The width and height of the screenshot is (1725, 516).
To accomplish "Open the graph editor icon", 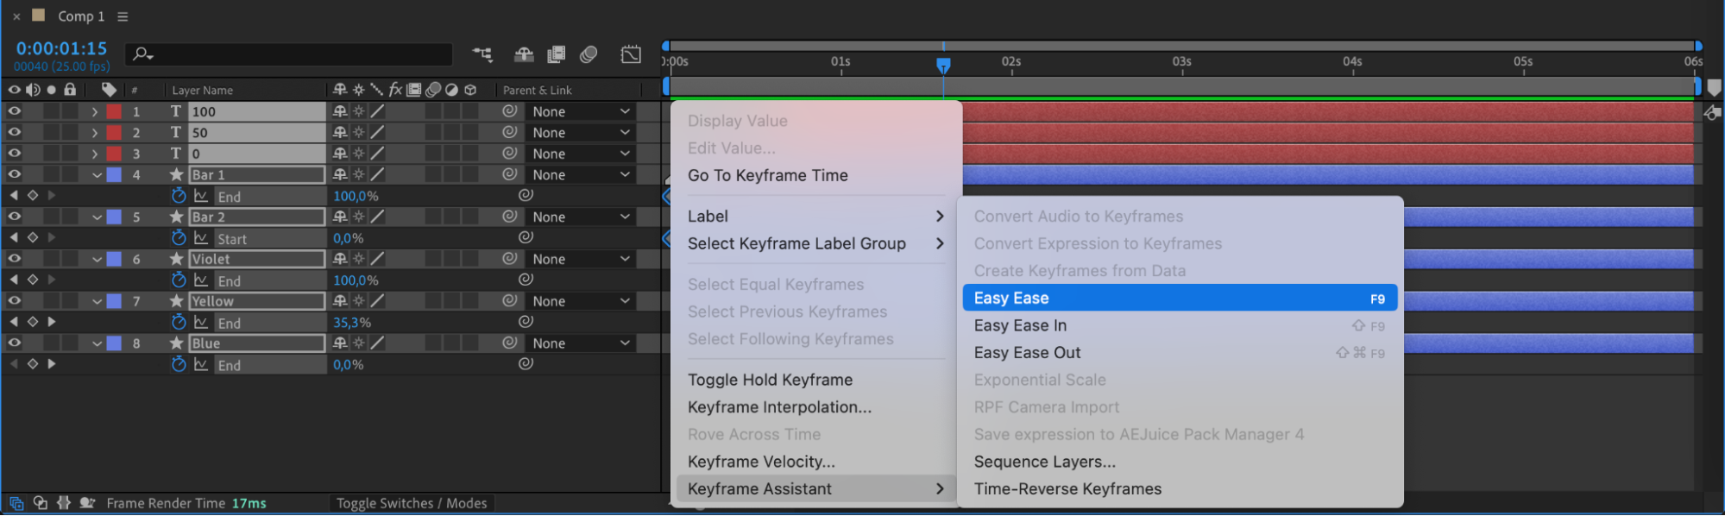I will (x=631, y=54).
